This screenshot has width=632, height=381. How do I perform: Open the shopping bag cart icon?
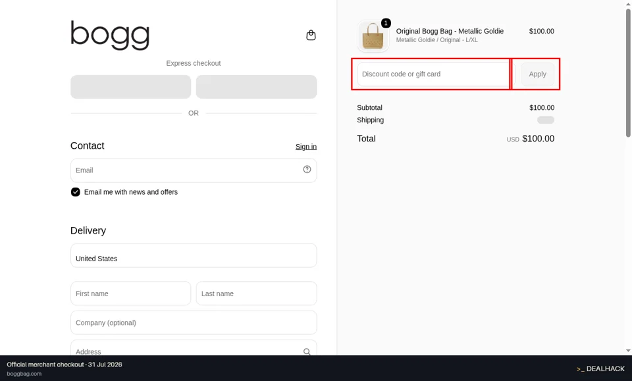coord(311,36)
